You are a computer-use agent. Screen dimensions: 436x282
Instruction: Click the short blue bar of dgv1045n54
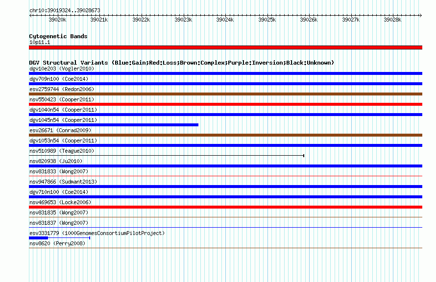point(114,125)
